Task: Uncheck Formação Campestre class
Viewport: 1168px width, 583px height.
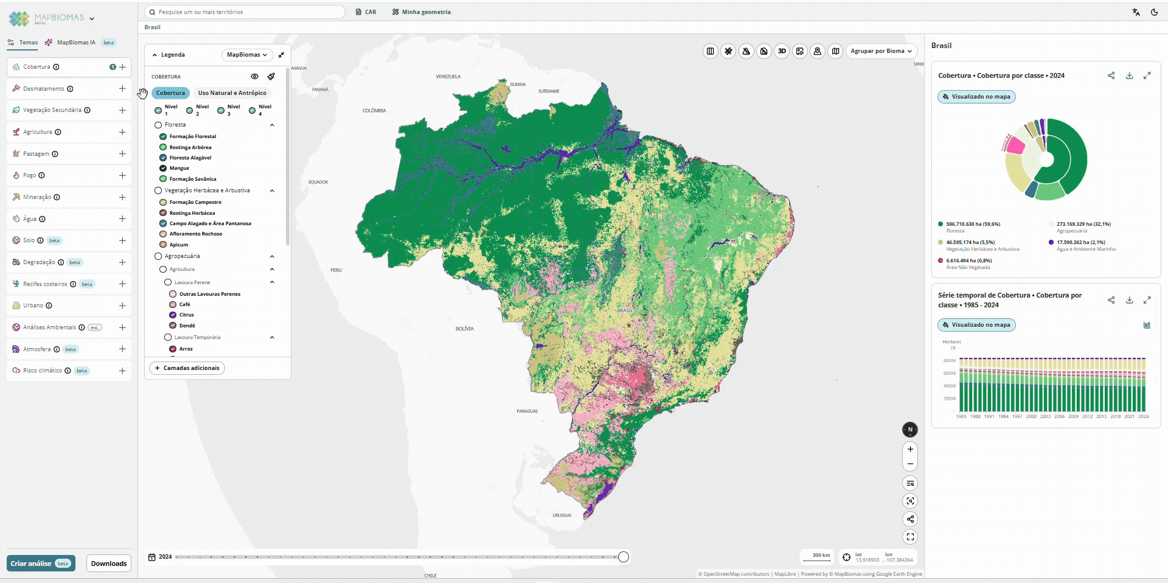Action: click(163, 202)
